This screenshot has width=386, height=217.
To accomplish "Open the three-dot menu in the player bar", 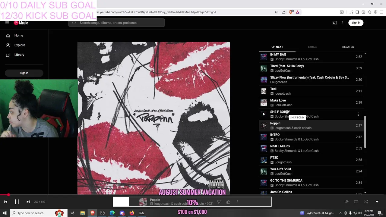I will pyautogui.click(x=237, y=202).
